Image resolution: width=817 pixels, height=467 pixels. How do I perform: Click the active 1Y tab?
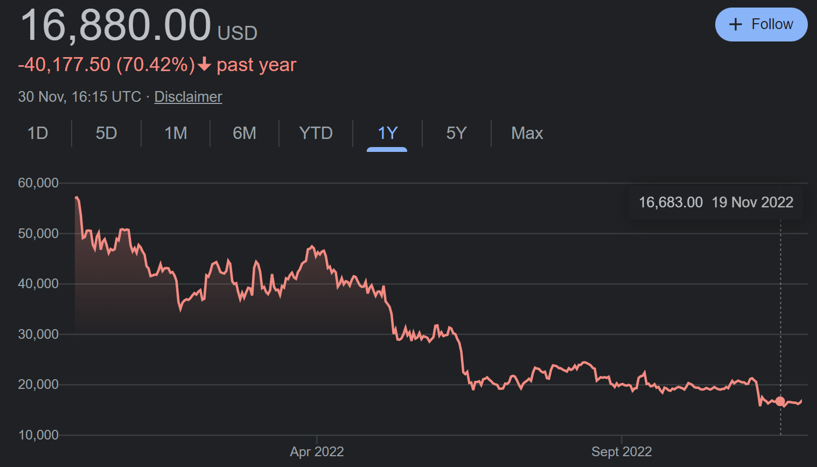[x=387, y=133]
